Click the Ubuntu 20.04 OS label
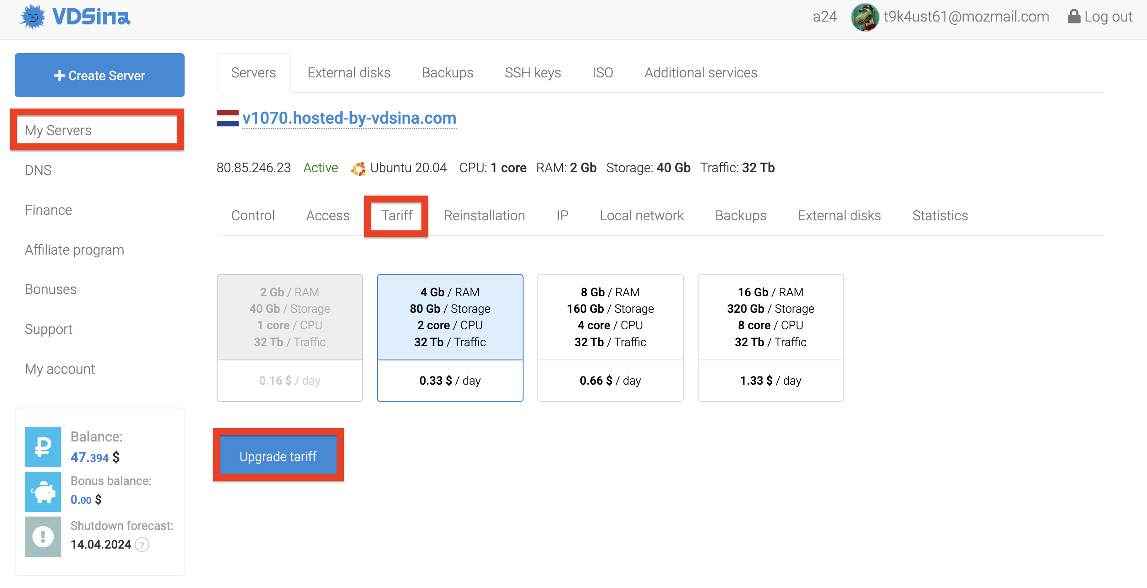This screenshot has width=1147, height=588. coord(408,168)
